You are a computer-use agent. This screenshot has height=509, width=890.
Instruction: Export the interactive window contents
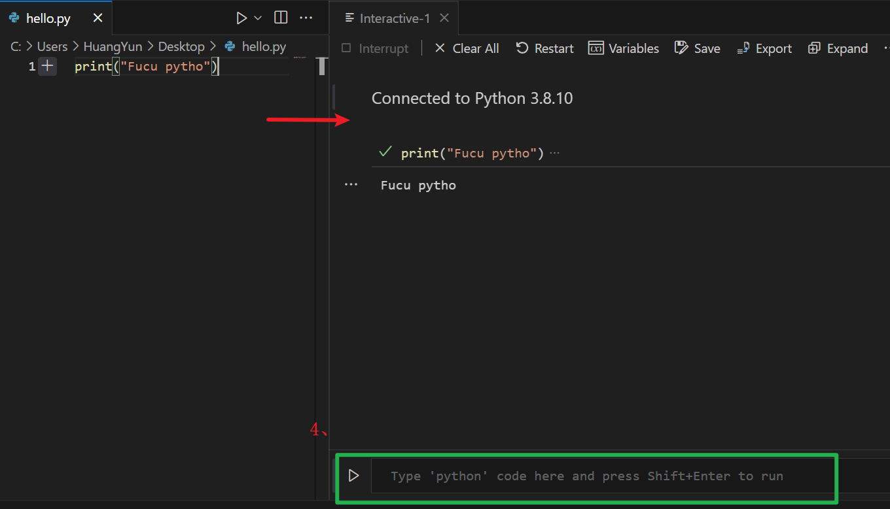tap(764, 48)
